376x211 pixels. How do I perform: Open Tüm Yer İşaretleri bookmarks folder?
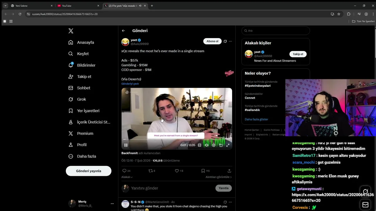[x=363, y=21]
